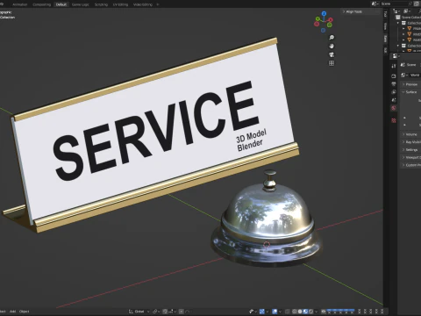
Task: Expand the Settings panel
Action: [x=410, y=149]
